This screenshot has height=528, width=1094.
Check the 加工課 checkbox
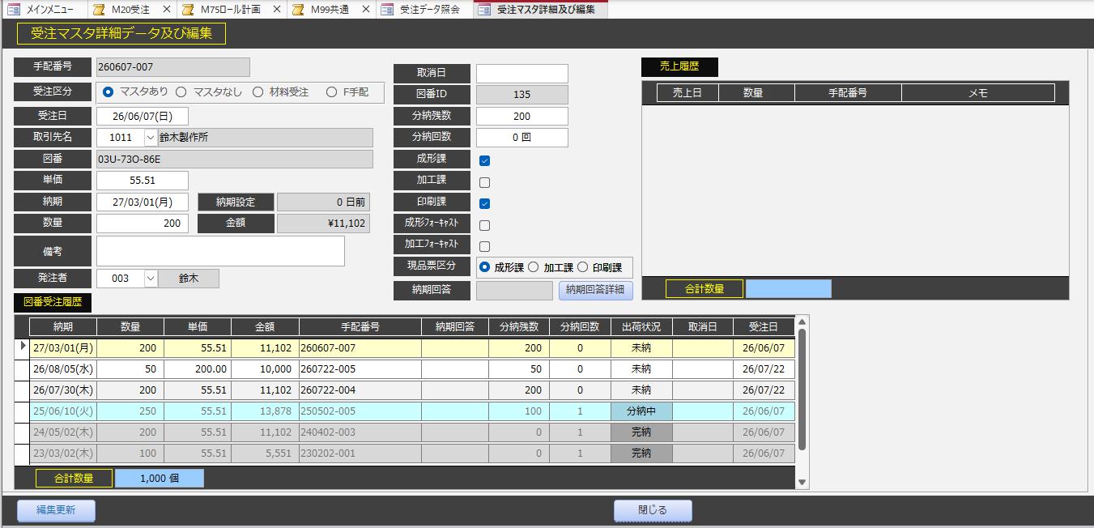pyautogui.click(x=485, y=182)
